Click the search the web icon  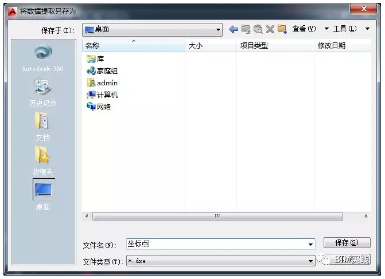258,29
